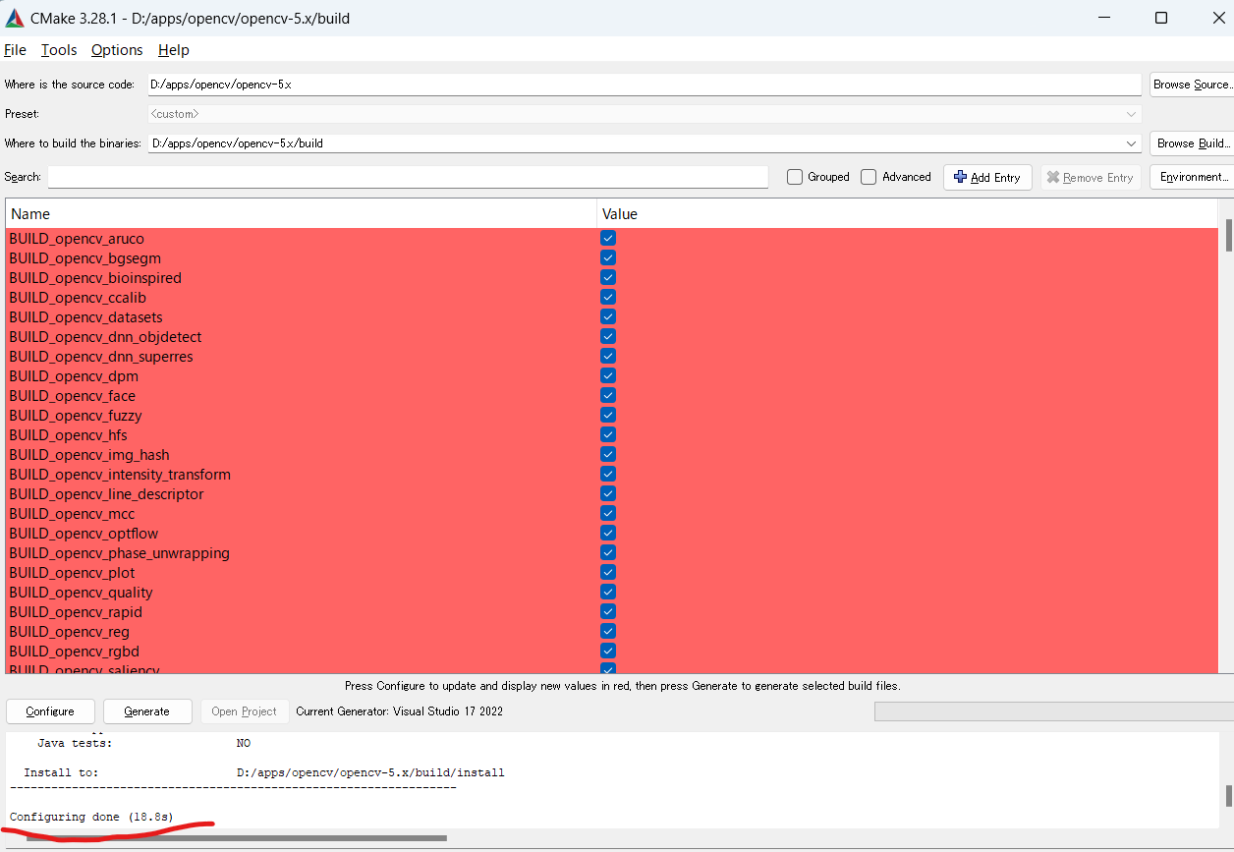Uncheck BUILD_opencv_dpm value checkbox
Screen dimensions: 1234x852
[x=608, y=375]
